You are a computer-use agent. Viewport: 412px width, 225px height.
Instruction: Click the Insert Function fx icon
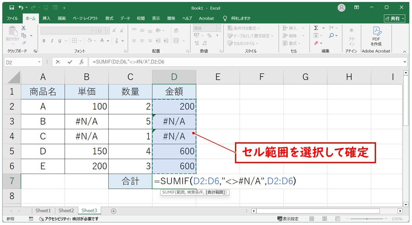point(81,62)
